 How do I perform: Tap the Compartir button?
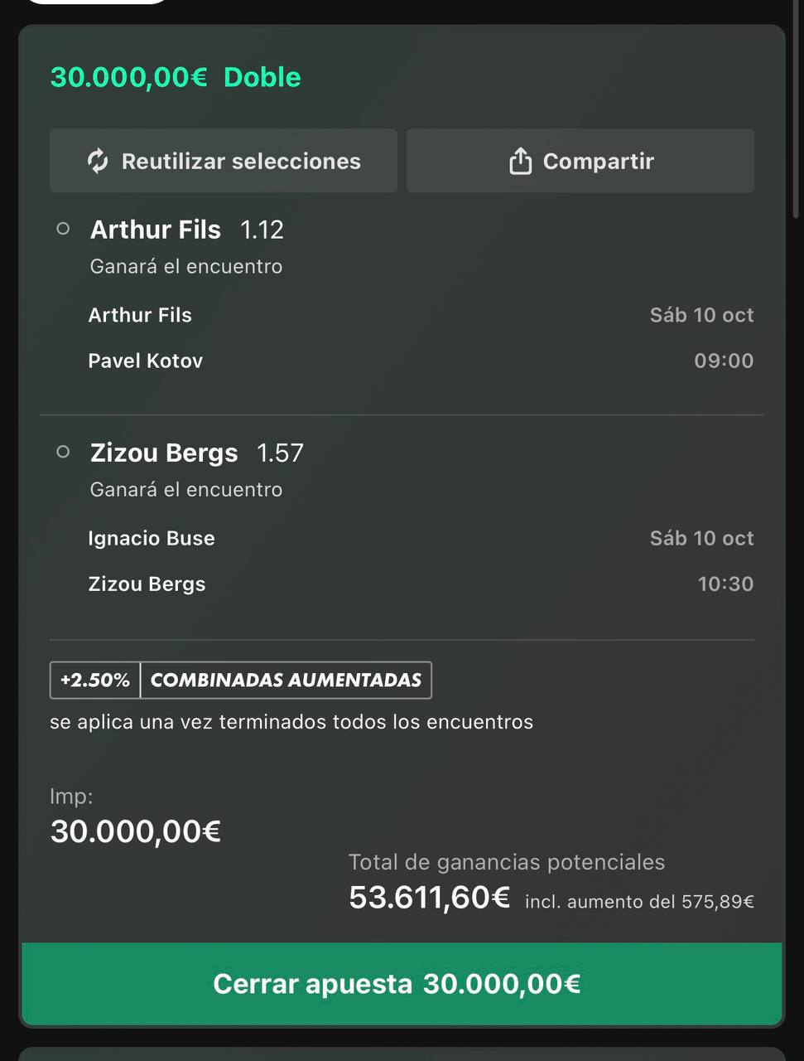tap(580, 161)
